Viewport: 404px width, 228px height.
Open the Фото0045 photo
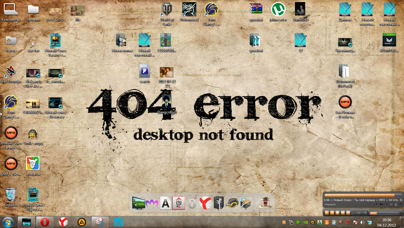point(300,12)
